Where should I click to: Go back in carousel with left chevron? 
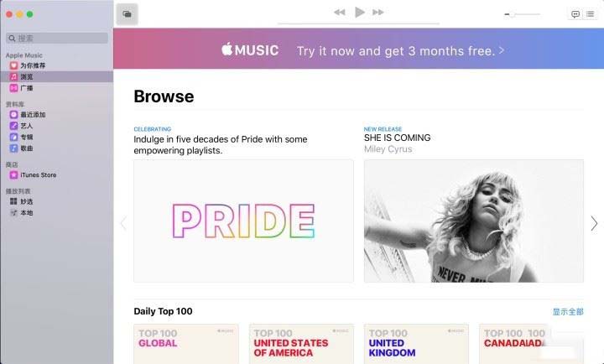tap(123, 223)
